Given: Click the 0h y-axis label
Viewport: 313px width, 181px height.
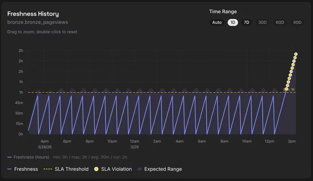Looking at the screenshot, I should [21, 134].
